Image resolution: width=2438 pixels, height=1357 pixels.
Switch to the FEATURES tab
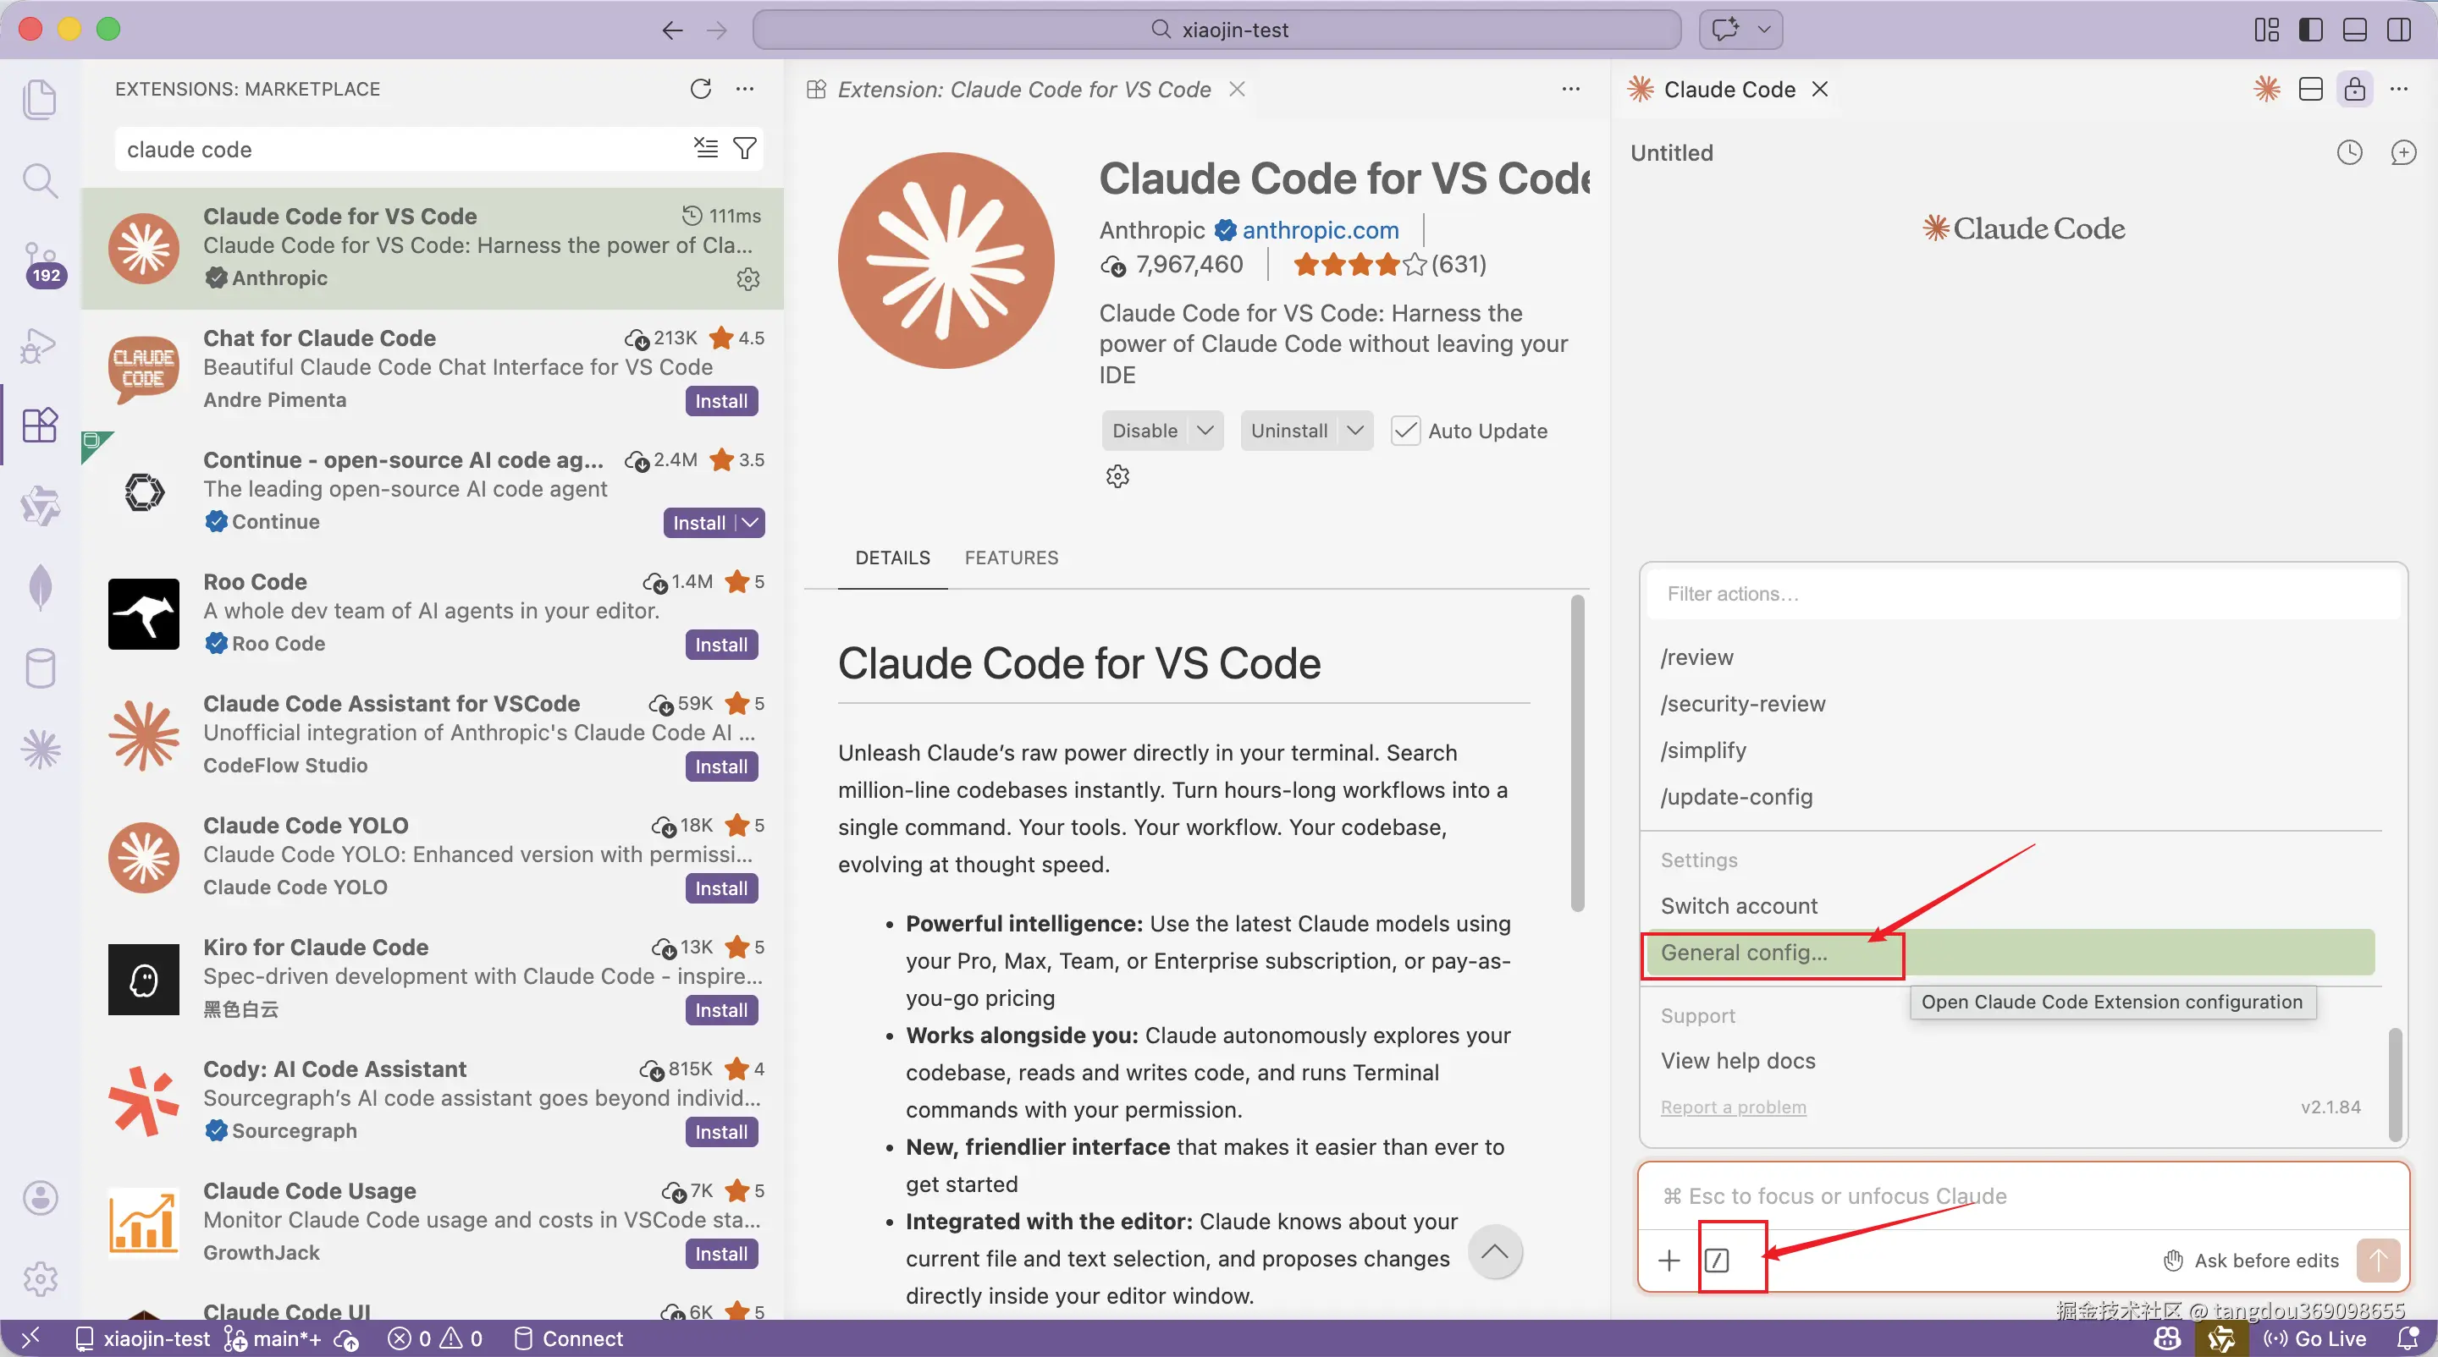[1011, 557]
